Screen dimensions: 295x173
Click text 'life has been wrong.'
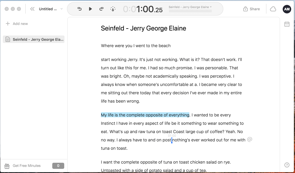(120, 101)
